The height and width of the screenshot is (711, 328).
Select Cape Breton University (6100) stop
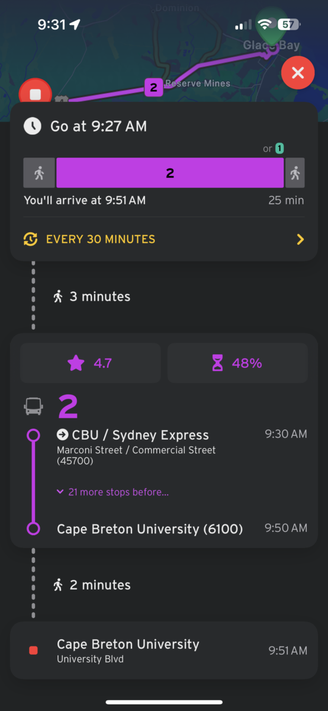coord(150,529)
